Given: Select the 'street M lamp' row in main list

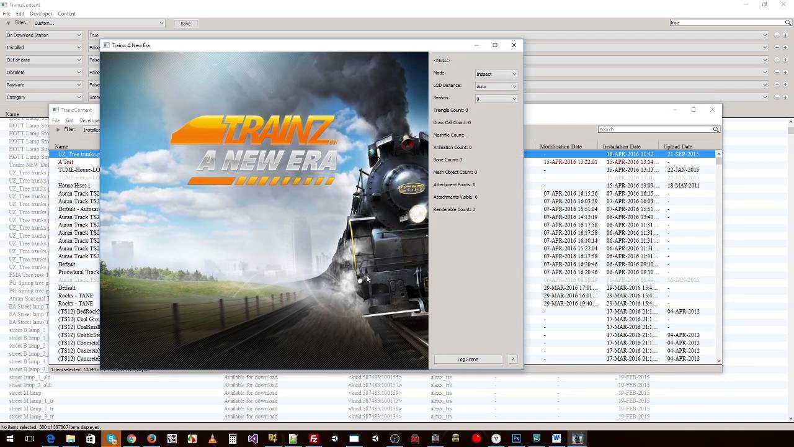Looking at the screenshot, I should tap(25, 393).
